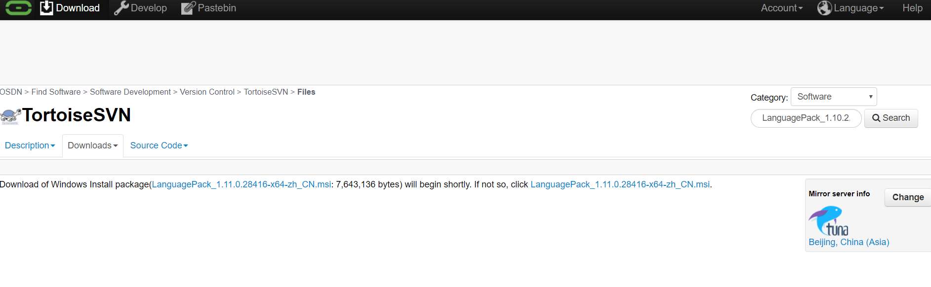Click the second LanguagePack msi fallback link
Viewport: 931px width, 287px height.
(620, 184)
